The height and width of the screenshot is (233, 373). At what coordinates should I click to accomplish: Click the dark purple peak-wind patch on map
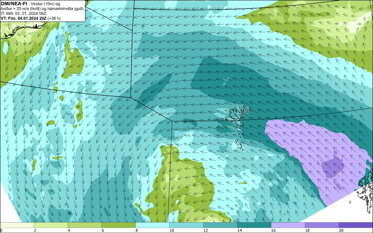333,167
